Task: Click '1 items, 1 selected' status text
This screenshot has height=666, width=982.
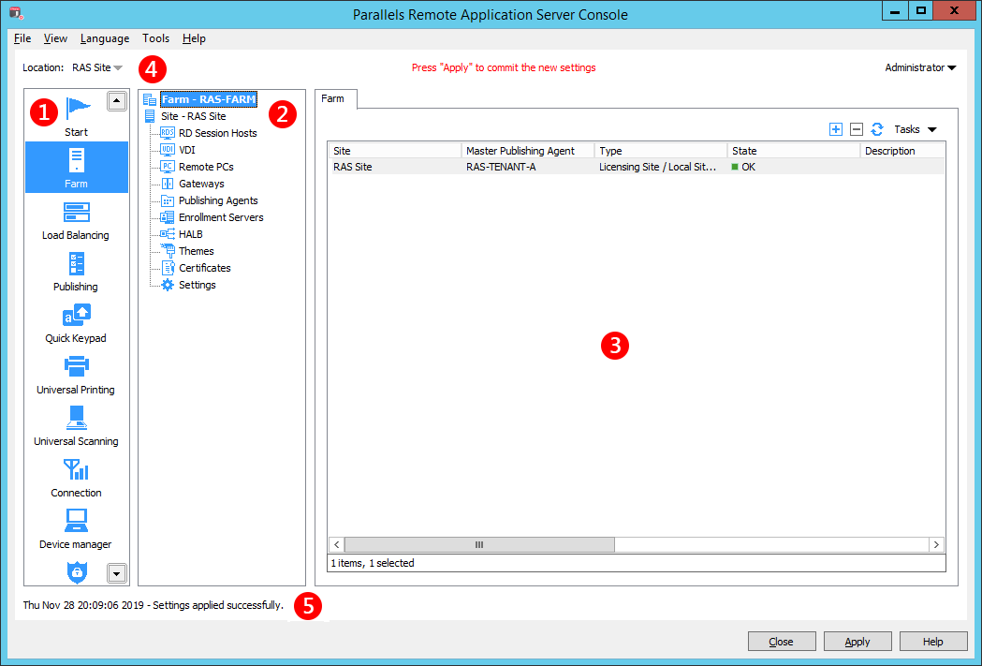Action: click(x=373, y=563)
